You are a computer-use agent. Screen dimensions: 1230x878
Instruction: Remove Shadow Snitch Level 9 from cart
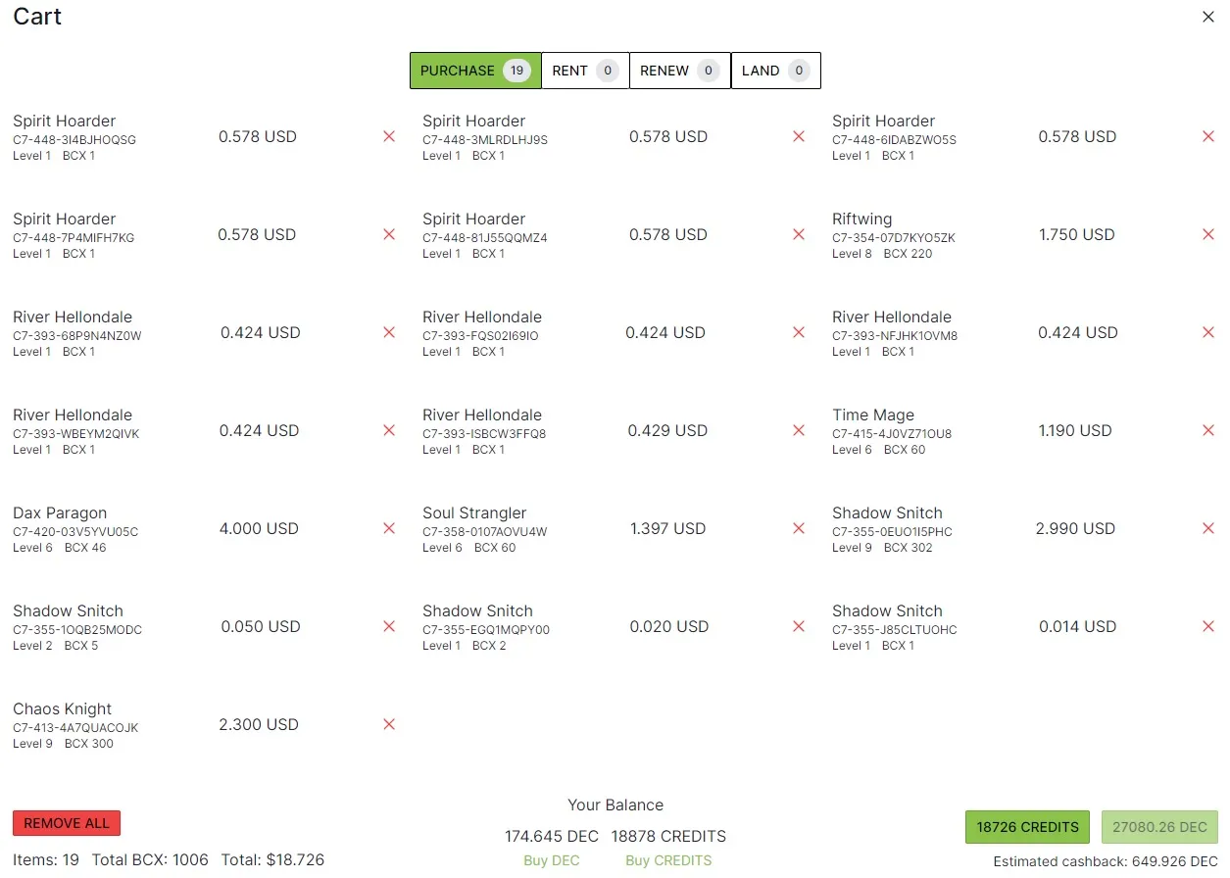point(1208,528)
